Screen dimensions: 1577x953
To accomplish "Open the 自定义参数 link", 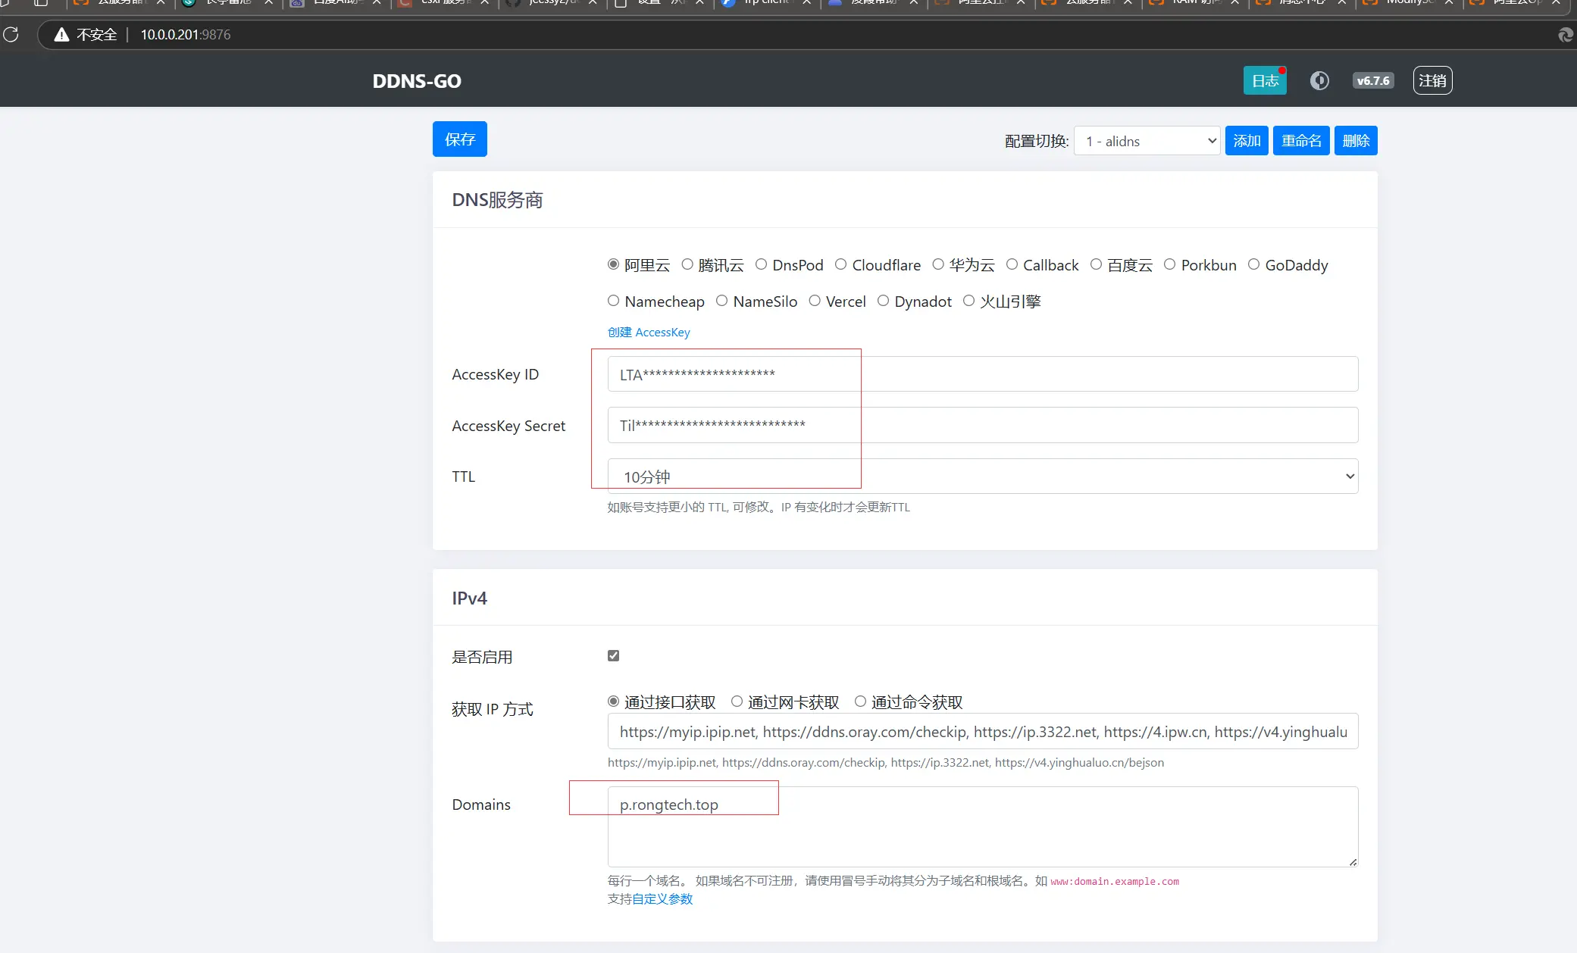I will pyautogui.click(x=662, y=899).
